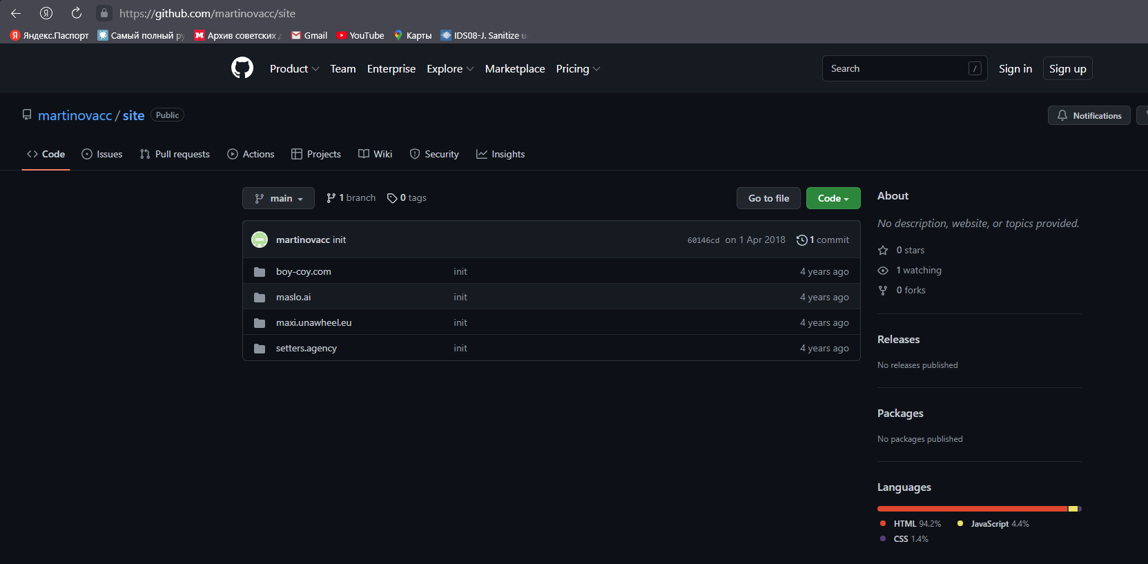Open the GitHub octocat logo home link

[242, 68]
